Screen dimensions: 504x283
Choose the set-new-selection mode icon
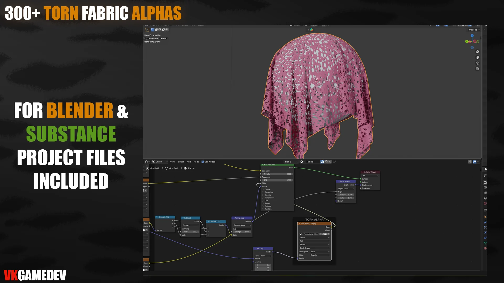[x=153, y=30]
